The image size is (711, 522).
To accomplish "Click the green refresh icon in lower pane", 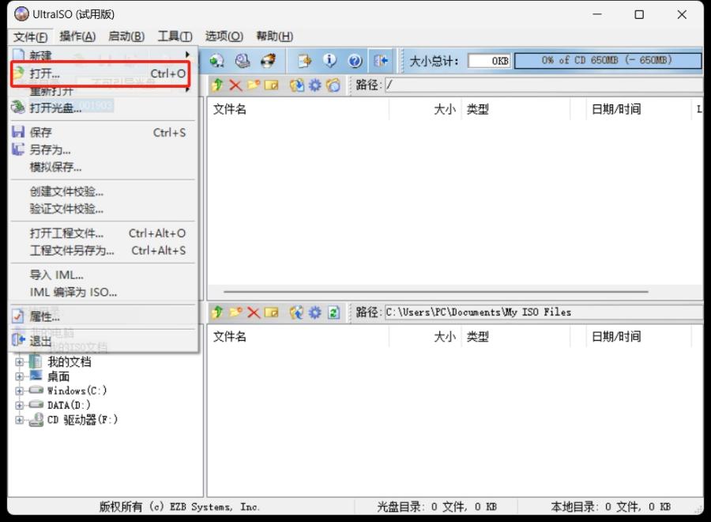I will [333, 312].
